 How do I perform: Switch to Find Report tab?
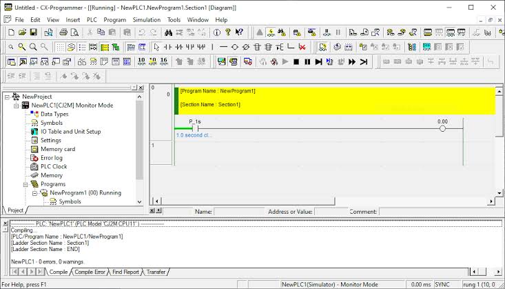click(125, 272)
